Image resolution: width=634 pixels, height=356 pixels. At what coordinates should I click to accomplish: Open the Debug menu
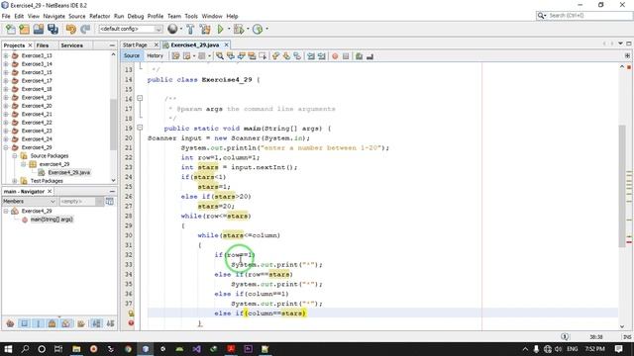point(136,16)
